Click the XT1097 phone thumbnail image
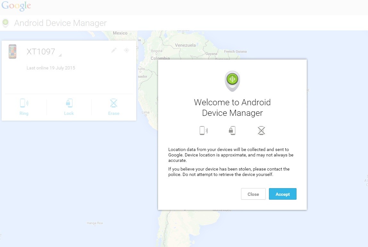The image size is (368, 247). tap(12, 52)
